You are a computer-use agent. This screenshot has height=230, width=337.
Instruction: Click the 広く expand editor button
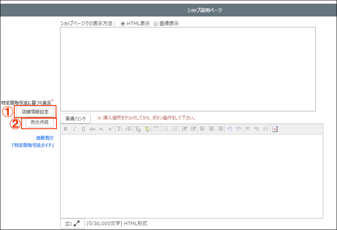point(72,224)
